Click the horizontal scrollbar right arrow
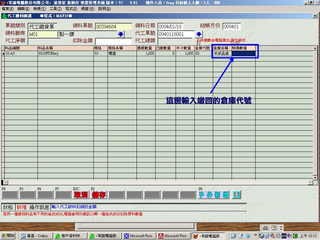This screenshot has width=320, height=240. (x=311, y=182)
